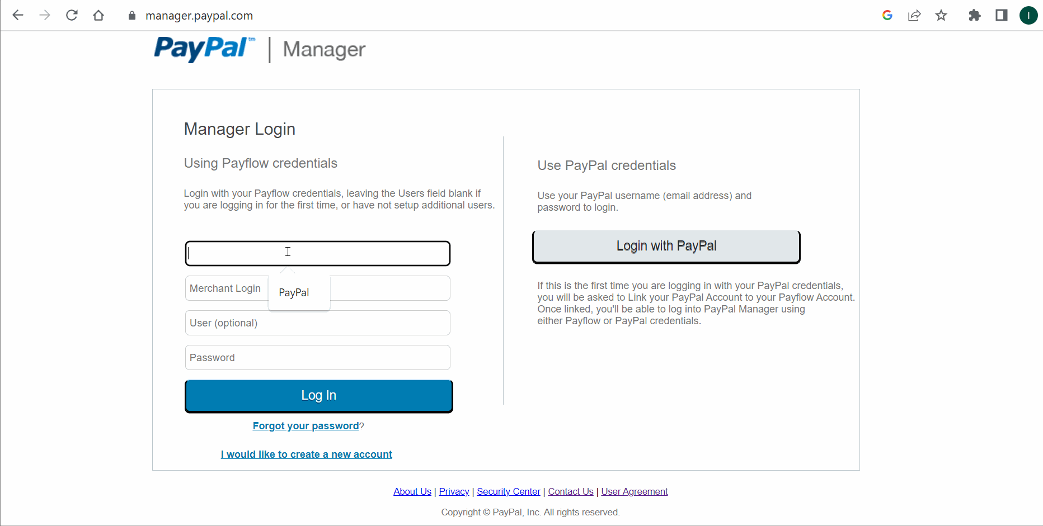1043x526 pixels.
Task: Click the share page icon
Action: [x=914, y=15]
